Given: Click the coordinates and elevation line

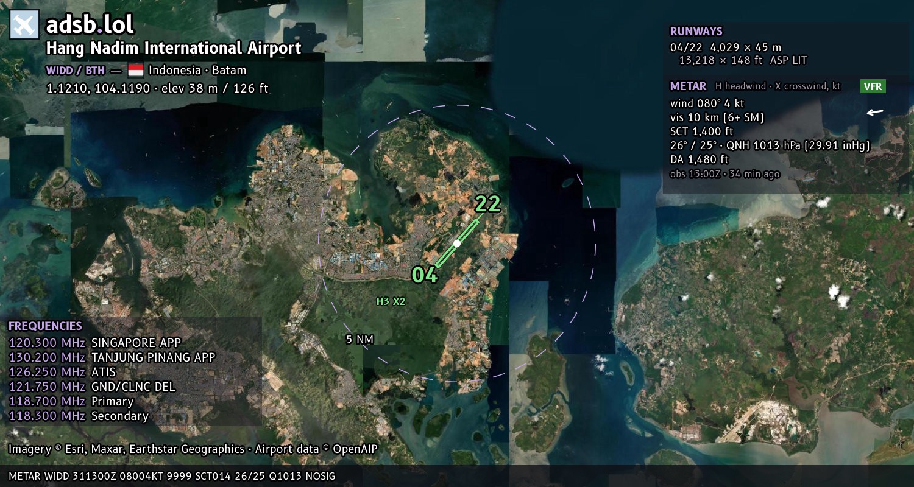Looking at the screenshot, I should click(x=157, y=88).
